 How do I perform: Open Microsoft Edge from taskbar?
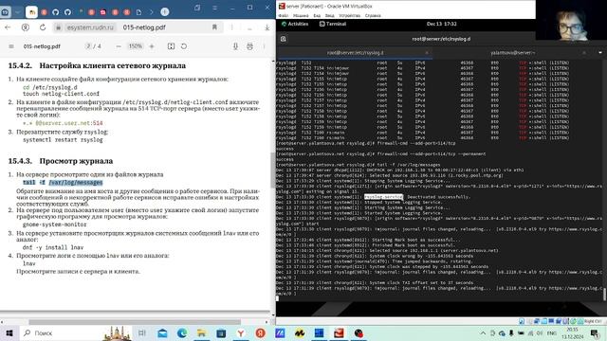click(182, 332)
